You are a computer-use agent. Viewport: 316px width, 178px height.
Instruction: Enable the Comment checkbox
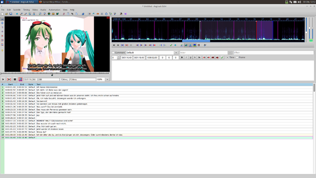click(113, 53)
